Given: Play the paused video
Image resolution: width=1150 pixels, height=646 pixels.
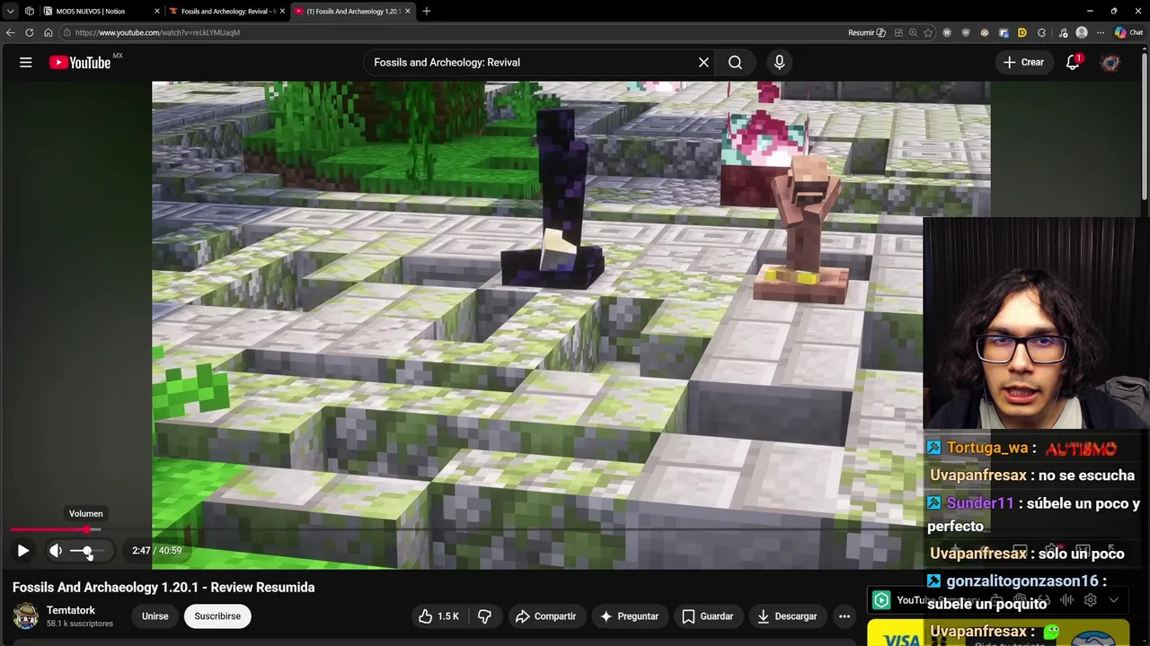Looking at the screenshot, I should click(x=22, y=551).
